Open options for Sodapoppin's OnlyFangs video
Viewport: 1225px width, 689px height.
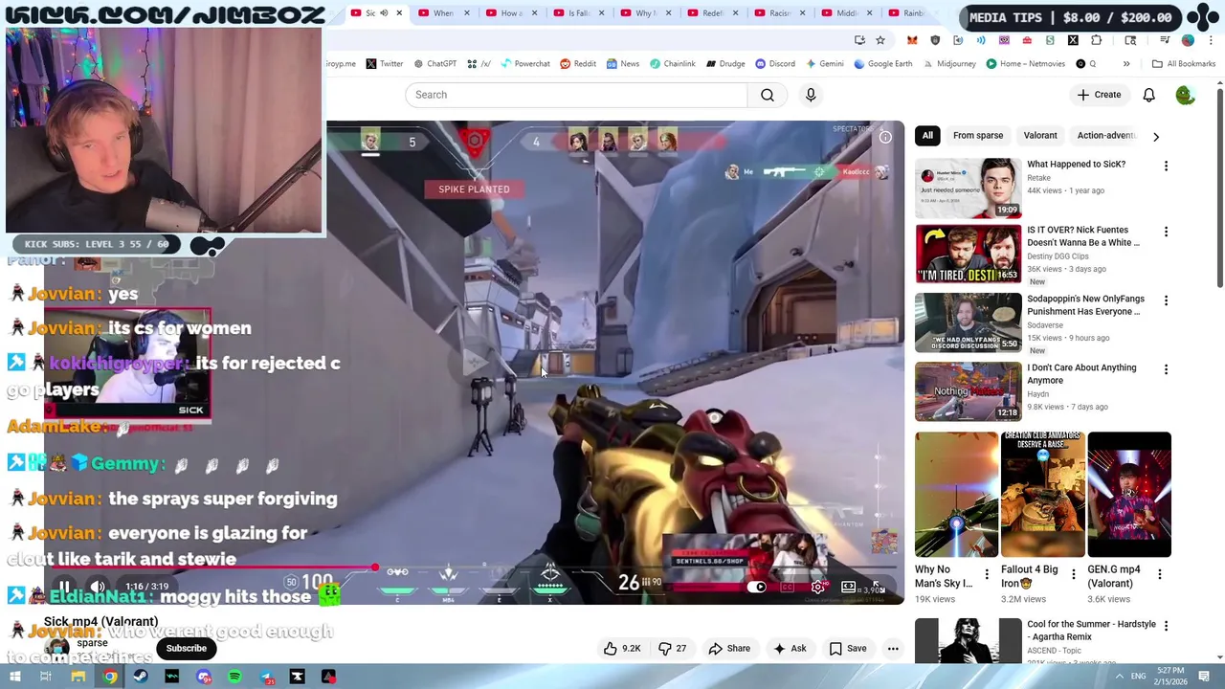1166,301
